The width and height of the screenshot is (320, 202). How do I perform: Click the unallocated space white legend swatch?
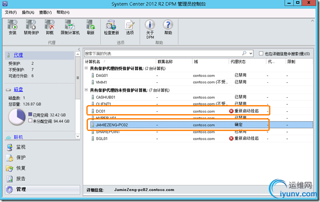pos(30,121)
